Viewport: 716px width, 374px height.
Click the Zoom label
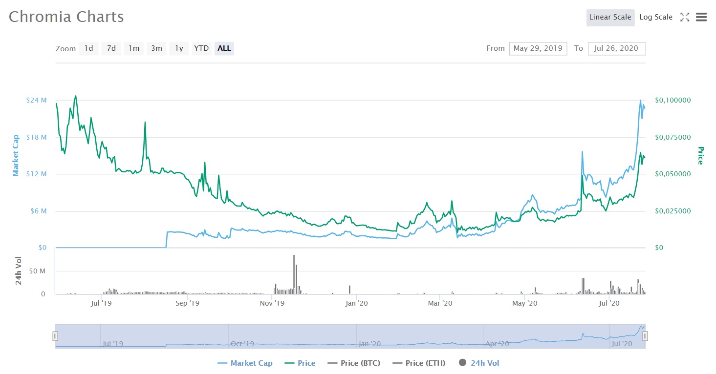click(65, 49)
